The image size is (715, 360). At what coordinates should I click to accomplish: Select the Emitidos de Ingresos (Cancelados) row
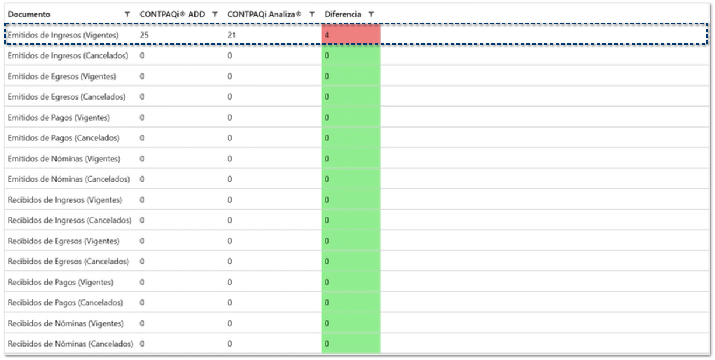[x=357, y=55]
